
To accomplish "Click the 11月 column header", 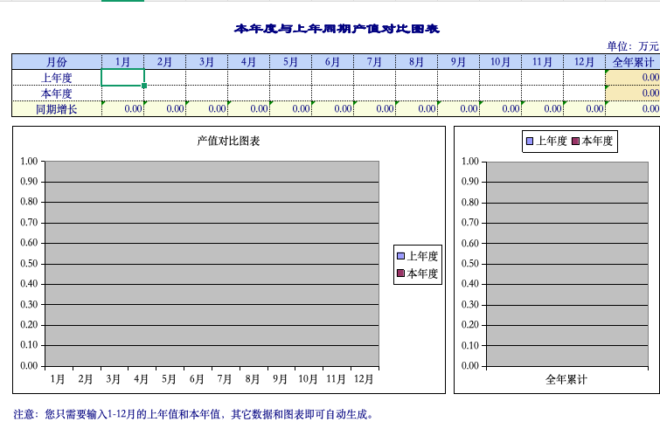I will (542, 62).
